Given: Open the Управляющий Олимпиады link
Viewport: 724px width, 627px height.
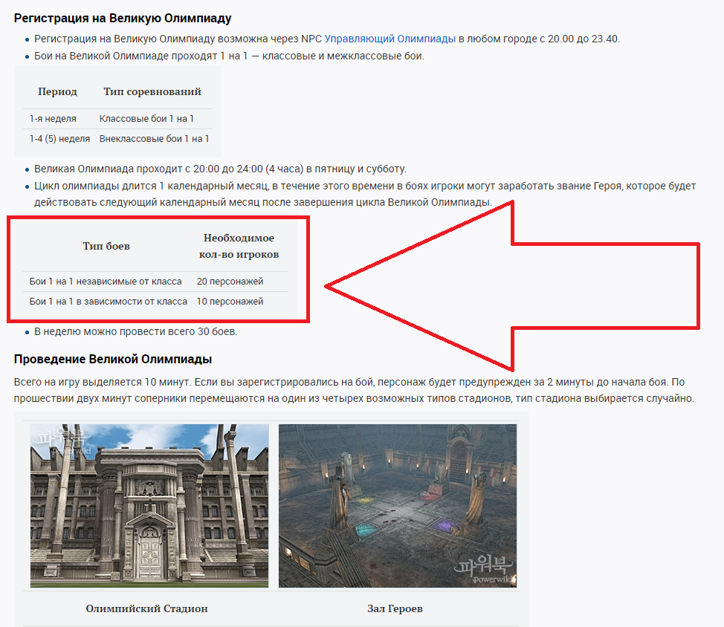Looking at the screenshot, I should 390,39.
